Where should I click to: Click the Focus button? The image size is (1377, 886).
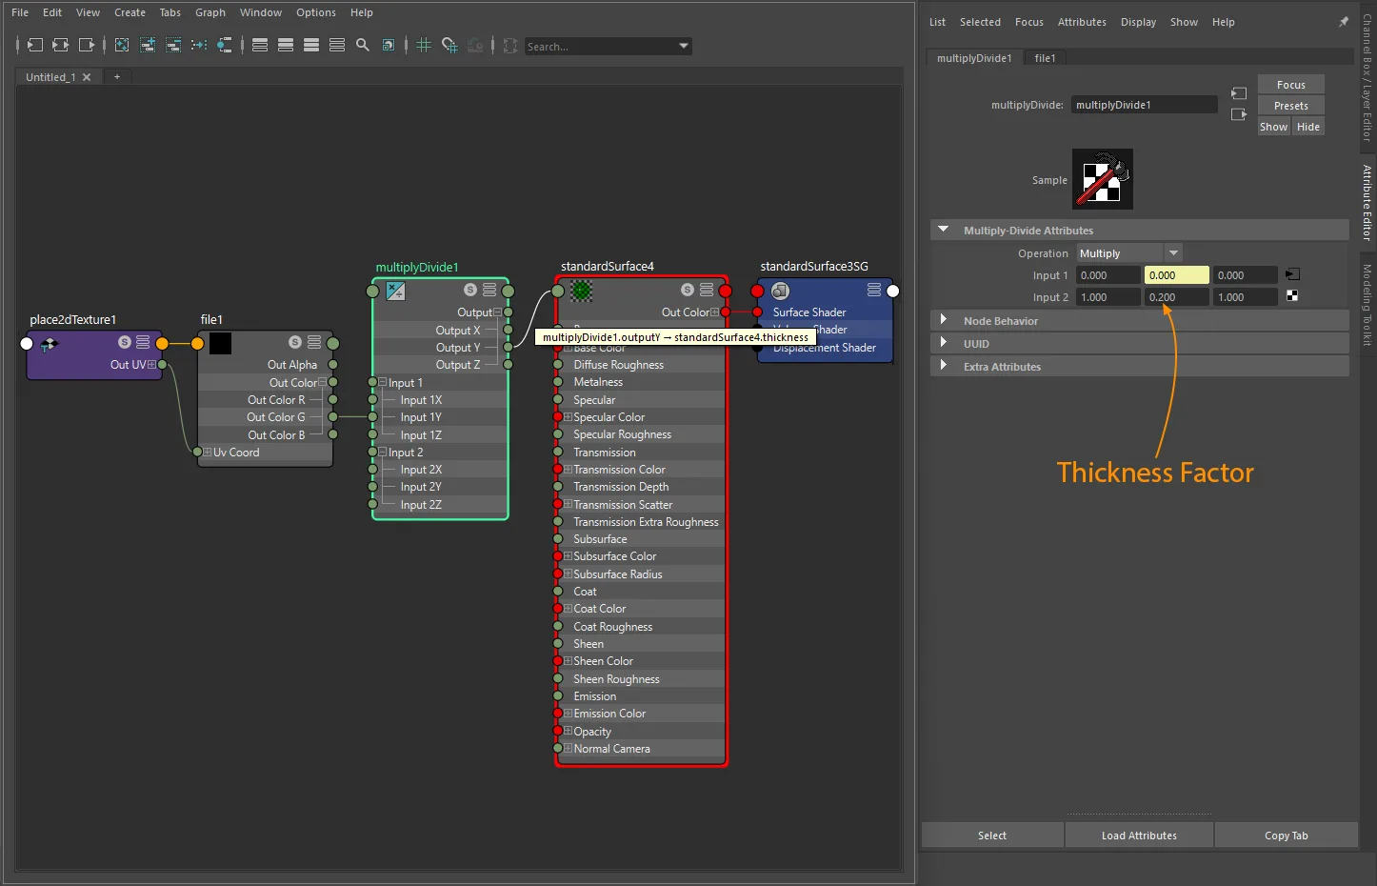point(1290,85)
